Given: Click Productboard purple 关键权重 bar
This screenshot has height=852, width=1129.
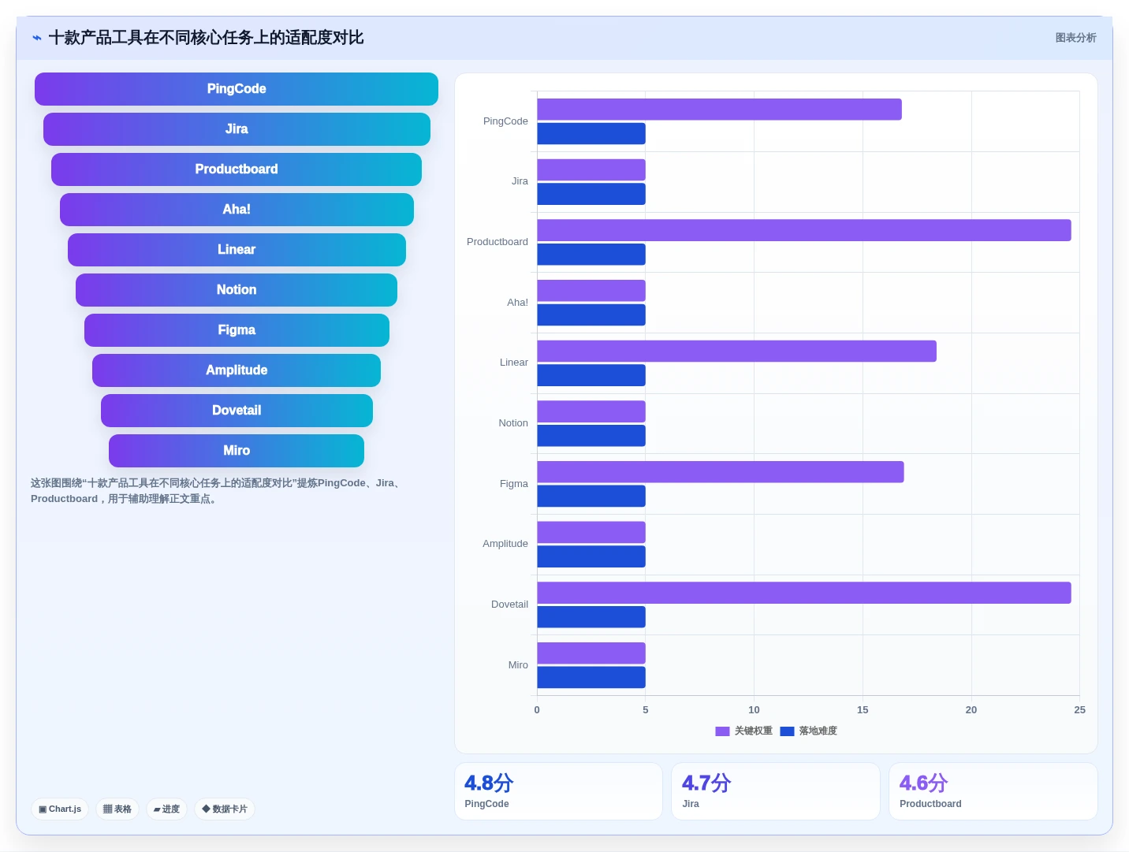Looking at the screenshot, I should 804,230.
